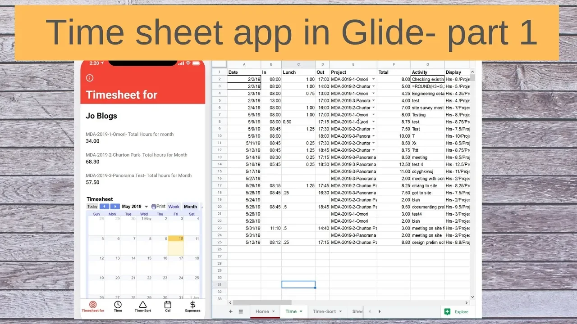Select the Lunch header cell

298,72
